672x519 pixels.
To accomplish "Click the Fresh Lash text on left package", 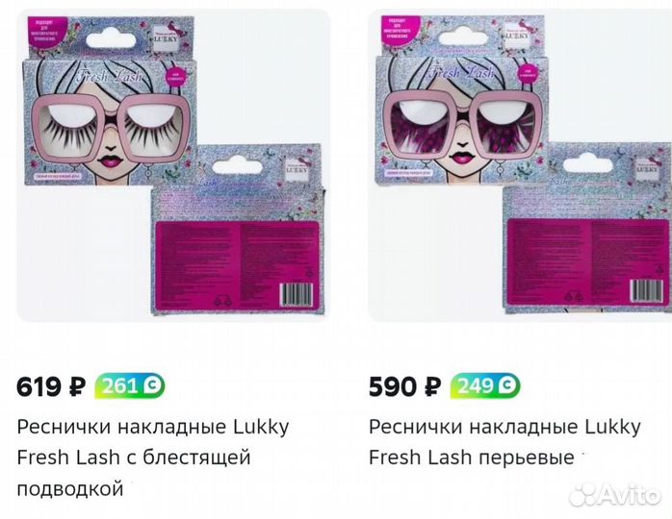I will [x=109, y=77].
